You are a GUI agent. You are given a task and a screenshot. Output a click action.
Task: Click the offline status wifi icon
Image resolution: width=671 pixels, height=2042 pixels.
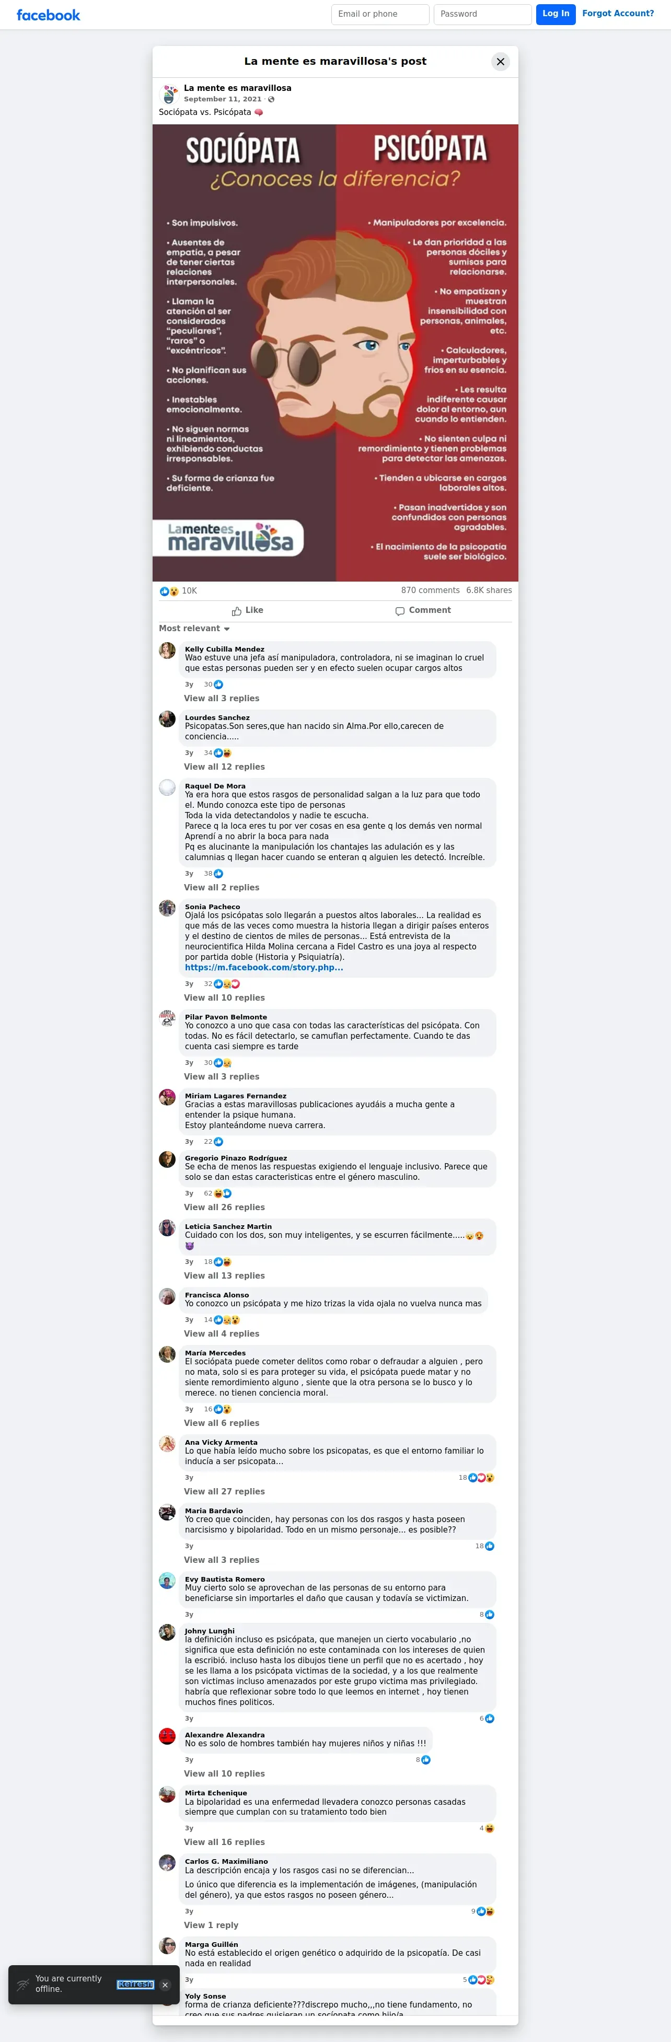23,1984
